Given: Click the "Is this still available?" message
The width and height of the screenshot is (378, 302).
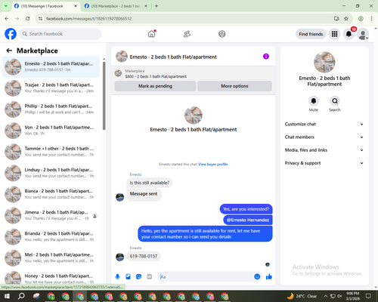Looking at the screenshot, I should (x=150, y=183).
